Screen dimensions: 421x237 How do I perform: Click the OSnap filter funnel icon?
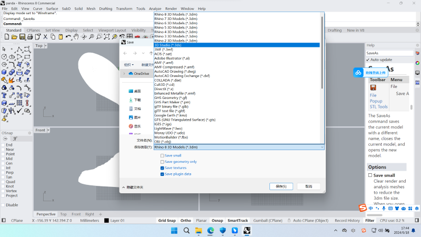pyautogui.click(x=15, y=139)
